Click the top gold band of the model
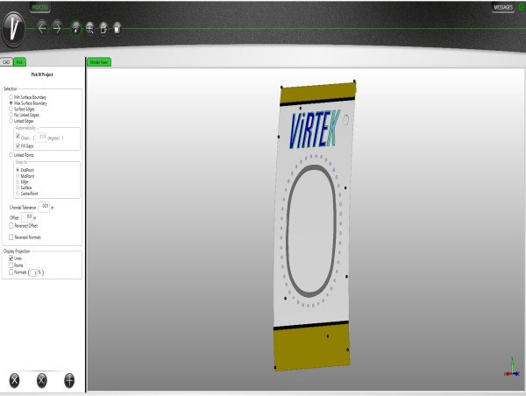 coord(317,93)
